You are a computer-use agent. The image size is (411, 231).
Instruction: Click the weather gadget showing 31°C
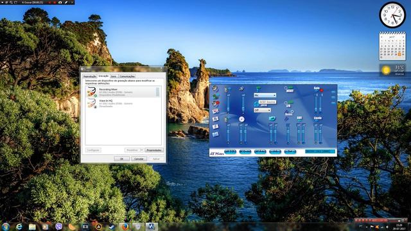[x=392, y=70]
